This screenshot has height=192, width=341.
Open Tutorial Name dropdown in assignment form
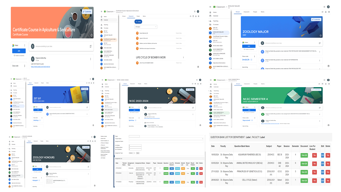166,139
